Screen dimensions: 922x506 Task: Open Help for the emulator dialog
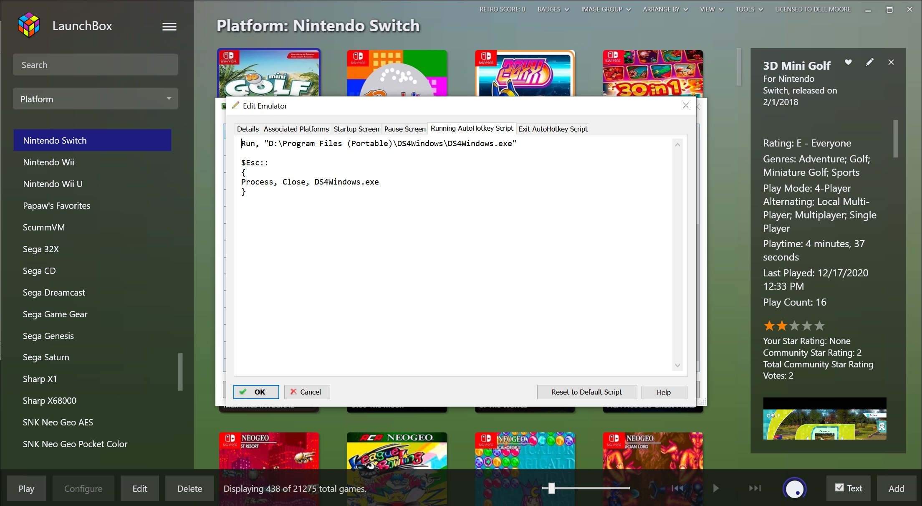(664, 392)
